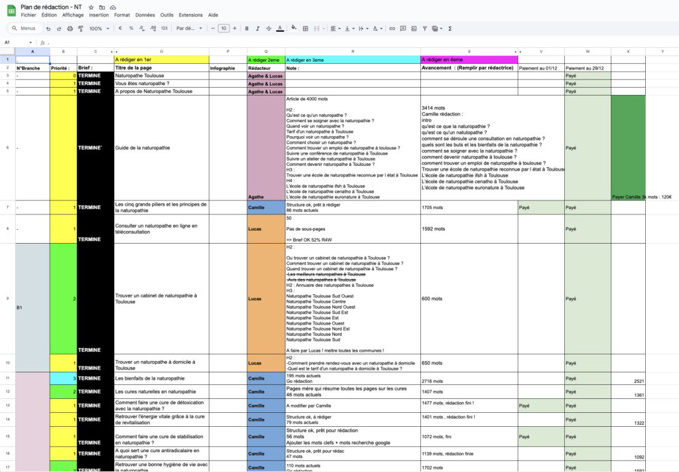Toggle bold formatting in the toolbar
Image resolution: width=679 pixels, height=472 pixels.
[245, 29]
